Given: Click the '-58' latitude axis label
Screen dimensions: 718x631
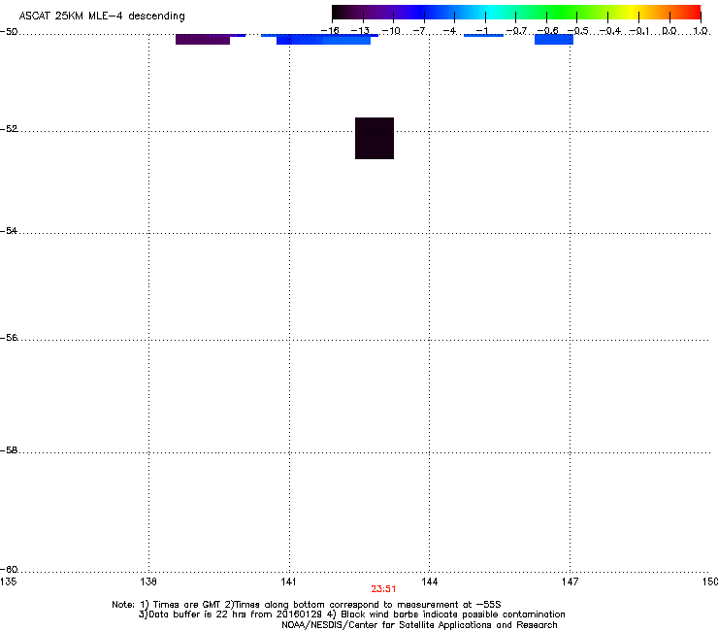Looking at the screenshot, I should [9, 450].
